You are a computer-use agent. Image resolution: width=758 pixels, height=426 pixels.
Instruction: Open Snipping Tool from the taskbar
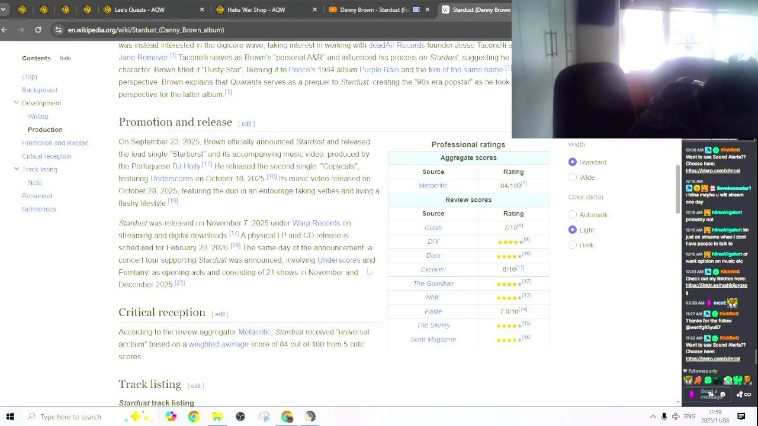tap(264, 417)
